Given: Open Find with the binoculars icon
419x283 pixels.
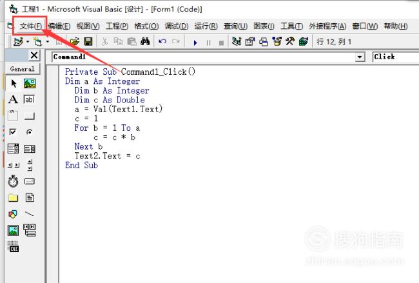Looking at the screenshot, I should coord(145,42).
